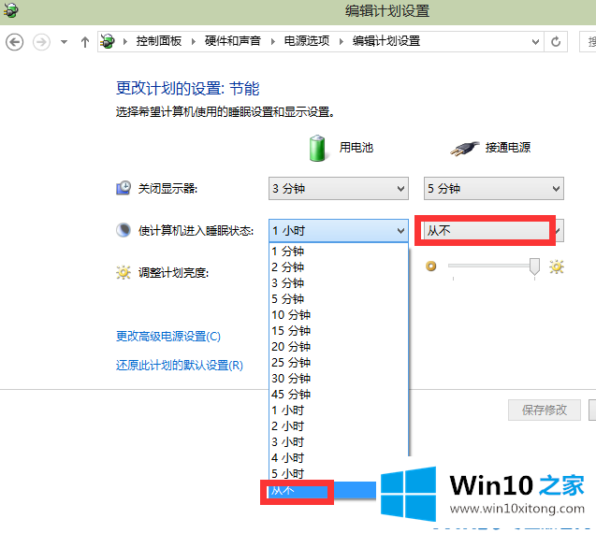Select 2 小时 option in the list
Image resolution: width=596 pixels, height=533 pixels.
pyautogui.click(x=339, y=426)
